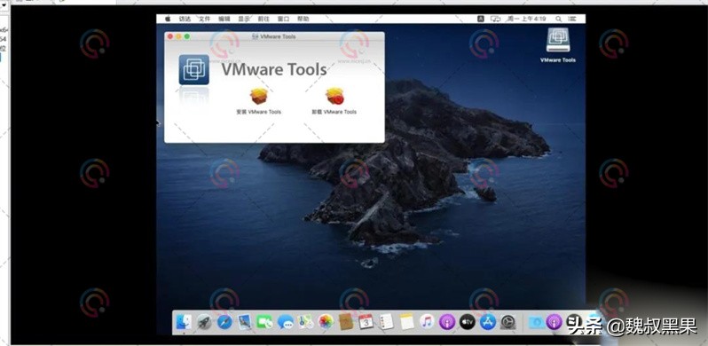708x346 pixels.
Task: Open Messages from the Dock
Action: (x=286, y=322)
